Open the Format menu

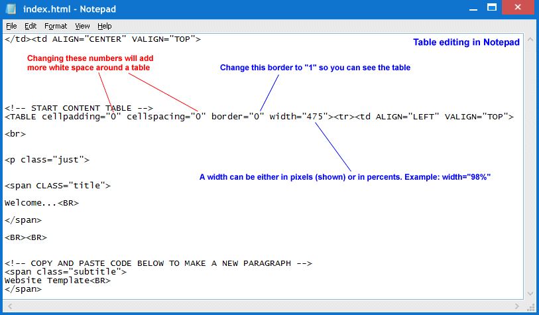pos(55,26)
